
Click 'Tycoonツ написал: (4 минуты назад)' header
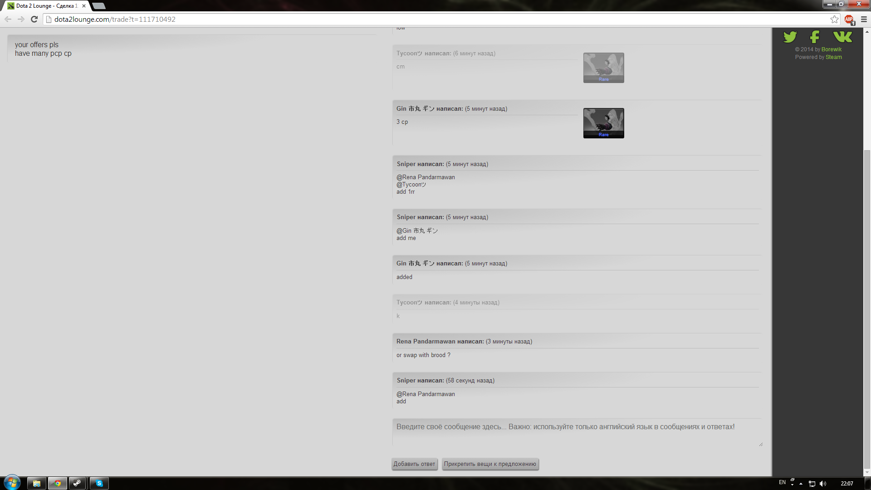click(448, 302)
